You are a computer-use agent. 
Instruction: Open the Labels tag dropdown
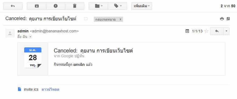pos(117,6)
